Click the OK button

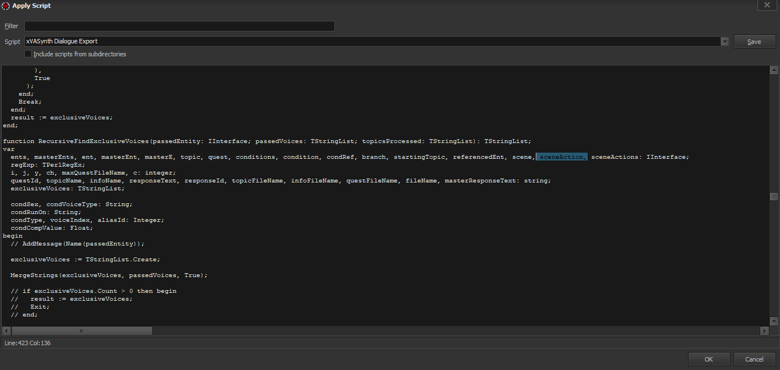pos(709,359)
